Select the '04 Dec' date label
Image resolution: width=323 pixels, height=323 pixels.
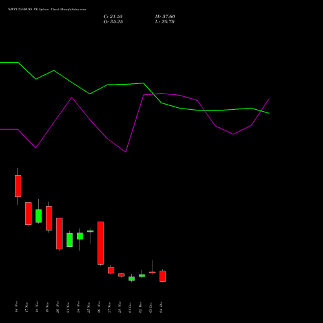coord(161,307)
